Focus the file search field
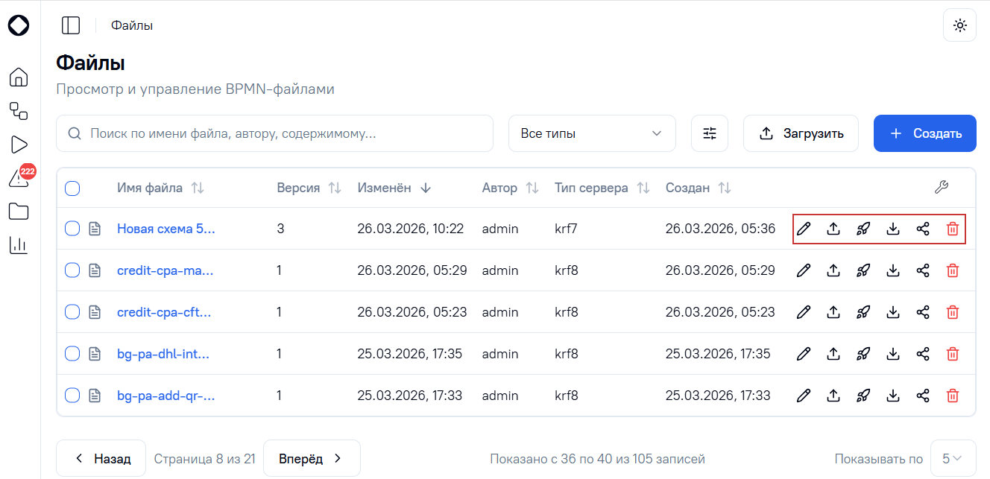 pyautogui.click(x=275, y=133)
